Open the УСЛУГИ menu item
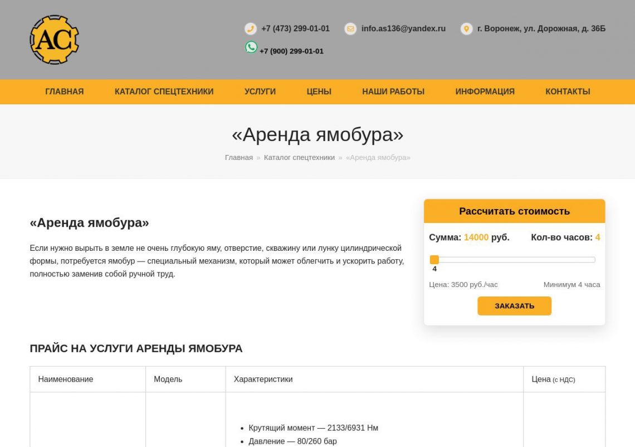Screen dimensions: 635x447 260,91
